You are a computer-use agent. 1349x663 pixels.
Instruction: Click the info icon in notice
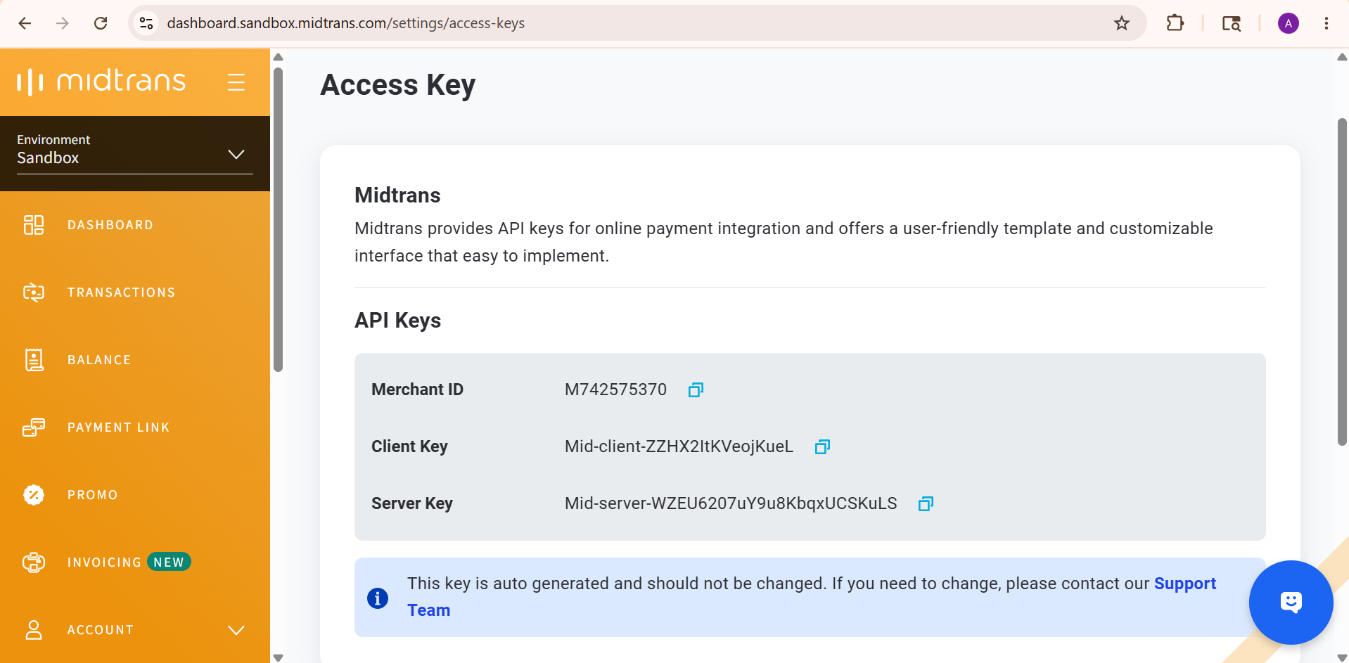tap(378, 598)
